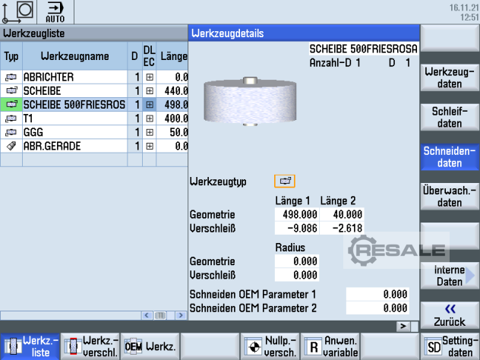Expand DL/EC box for ABR.GERADE row
Screen dimensions: 480x360
[x=150, y=145]
